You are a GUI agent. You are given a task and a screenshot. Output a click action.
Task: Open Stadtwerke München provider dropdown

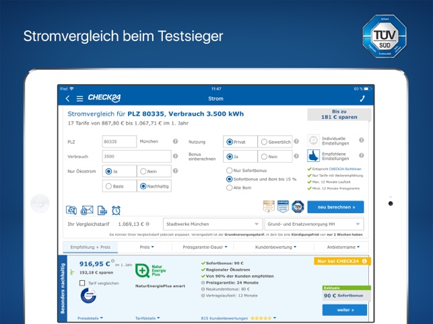point(213,224)
